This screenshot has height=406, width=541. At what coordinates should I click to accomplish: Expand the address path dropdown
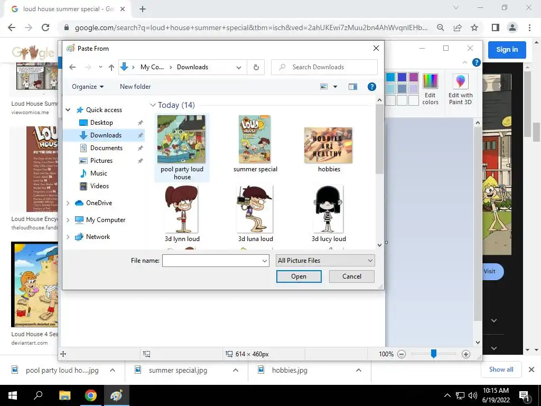[238, 67]
